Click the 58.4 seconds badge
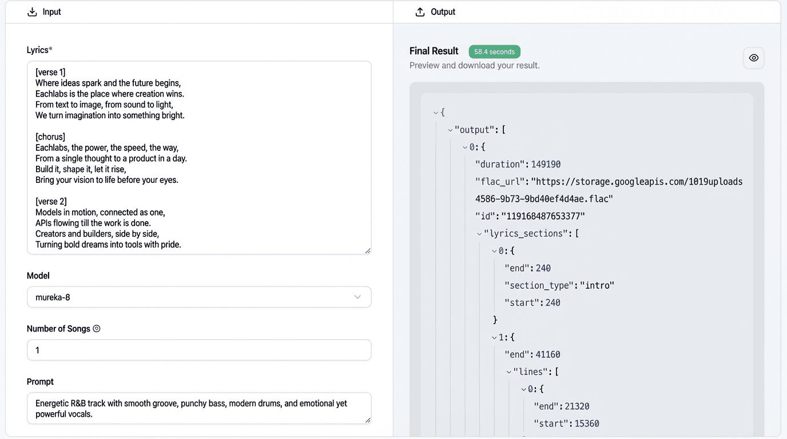This screenshot has width=787, height=439. [494, 52]
